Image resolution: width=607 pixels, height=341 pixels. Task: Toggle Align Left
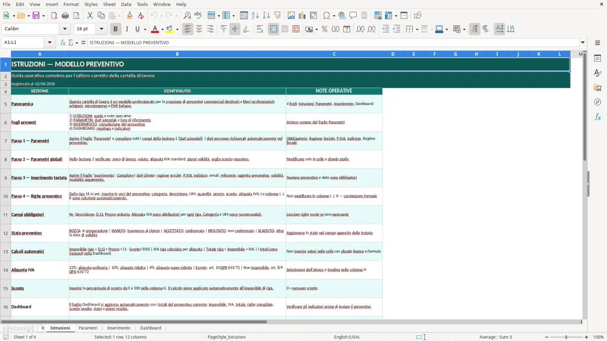click(188, 29)
